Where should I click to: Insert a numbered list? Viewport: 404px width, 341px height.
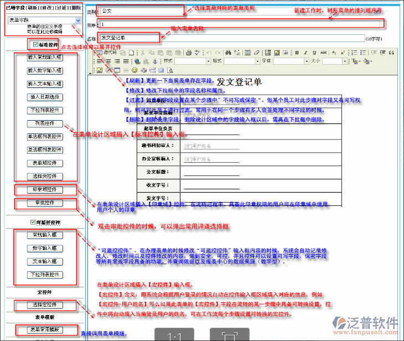click(x=355, y=53)
